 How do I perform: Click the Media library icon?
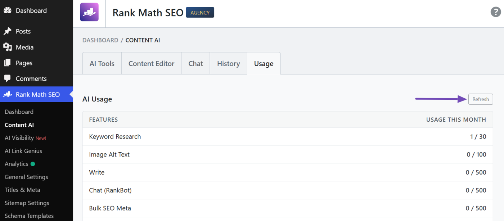8,47
